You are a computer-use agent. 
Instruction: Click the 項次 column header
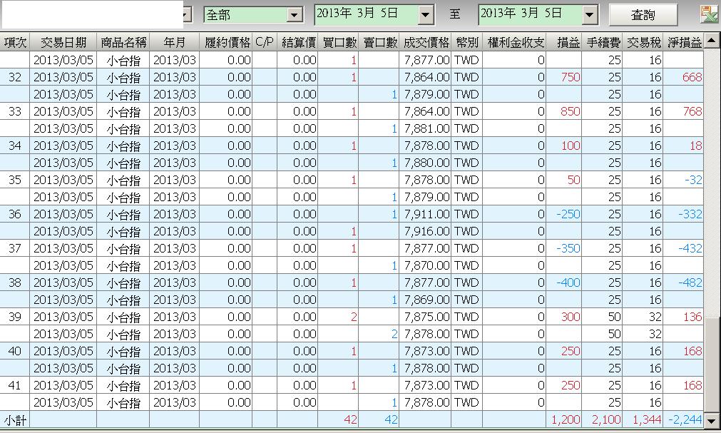[x=15, y=42]
